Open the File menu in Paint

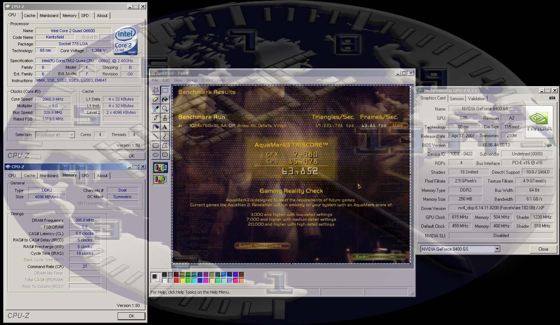tap(155, 80)
